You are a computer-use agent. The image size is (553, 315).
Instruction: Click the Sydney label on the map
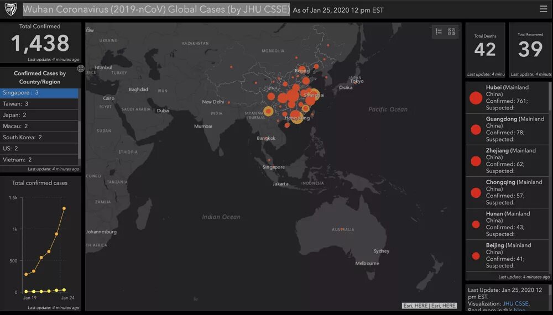(381, 251)
